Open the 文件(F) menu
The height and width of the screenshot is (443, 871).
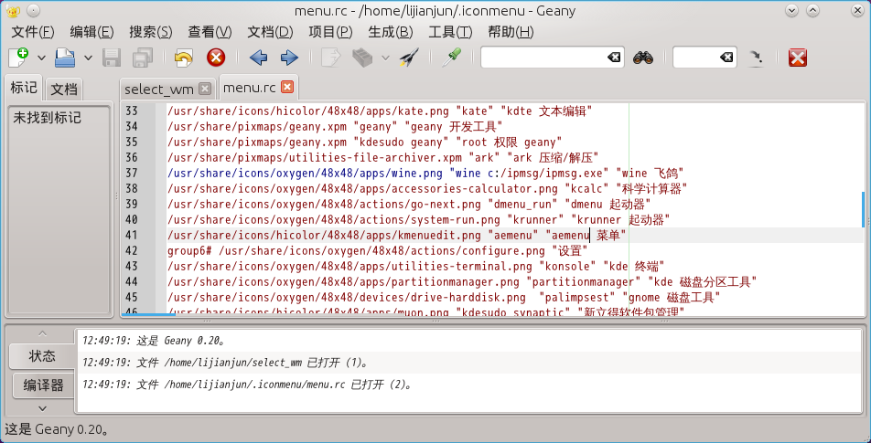(33, 32)
